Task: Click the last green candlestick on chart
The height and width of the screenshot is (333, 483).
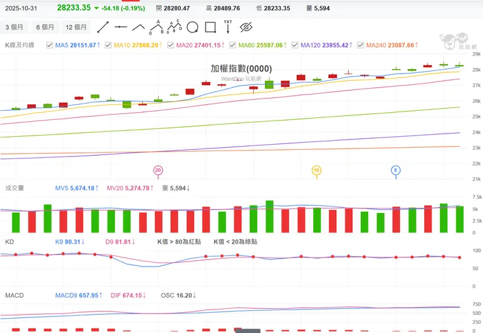Action: (x=460, y=66)
